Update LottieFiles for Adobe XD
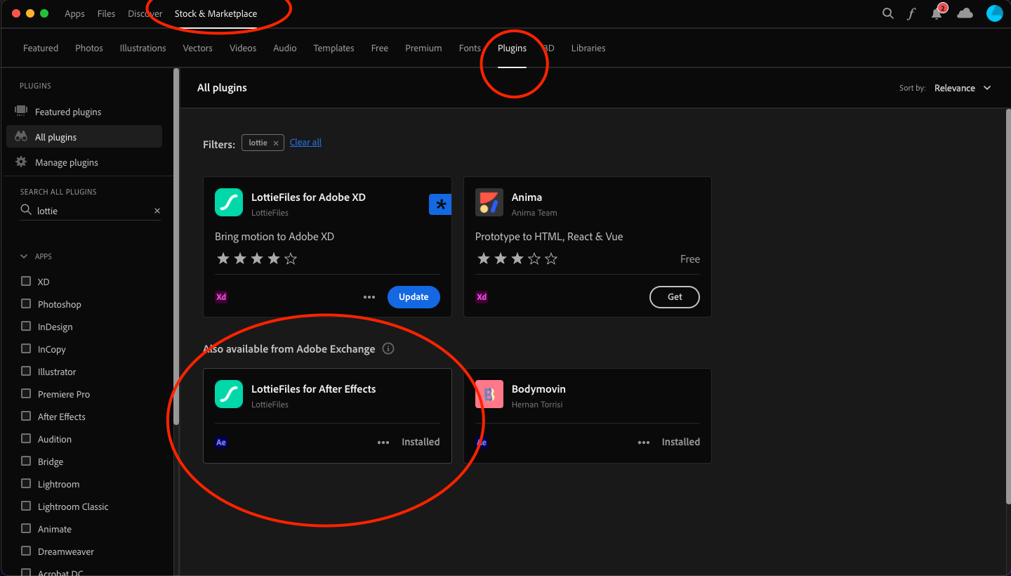Screen dimensions: 1011x576 click(x=414, y=296)
